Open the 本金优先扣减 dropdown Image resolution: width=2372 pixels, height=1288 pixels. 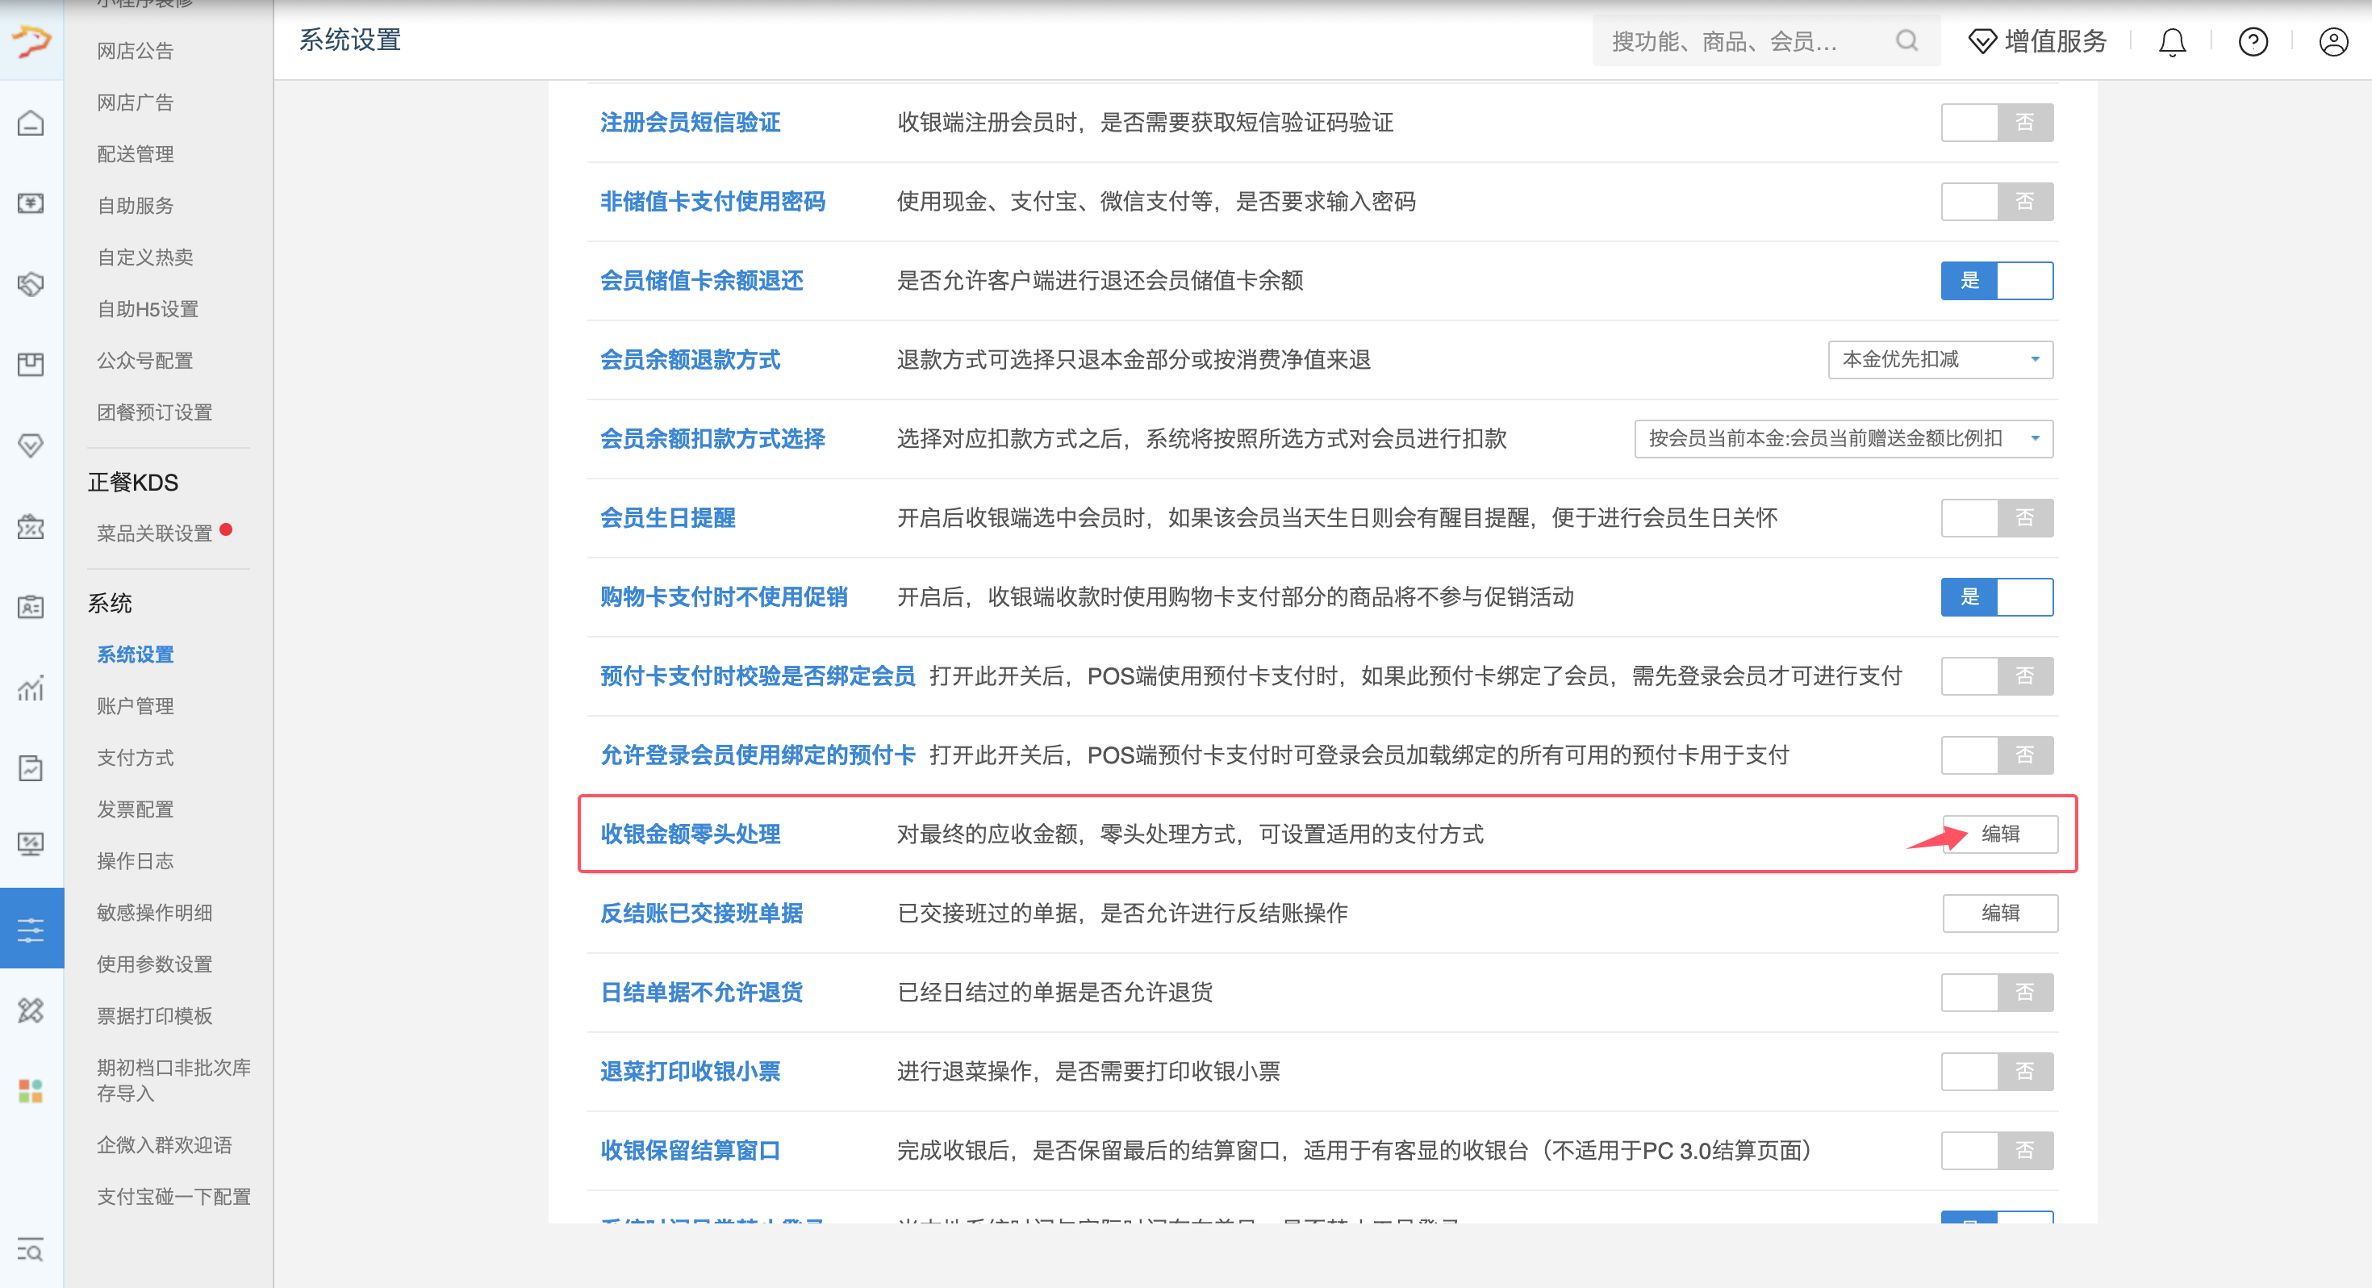pos(1940,359)
